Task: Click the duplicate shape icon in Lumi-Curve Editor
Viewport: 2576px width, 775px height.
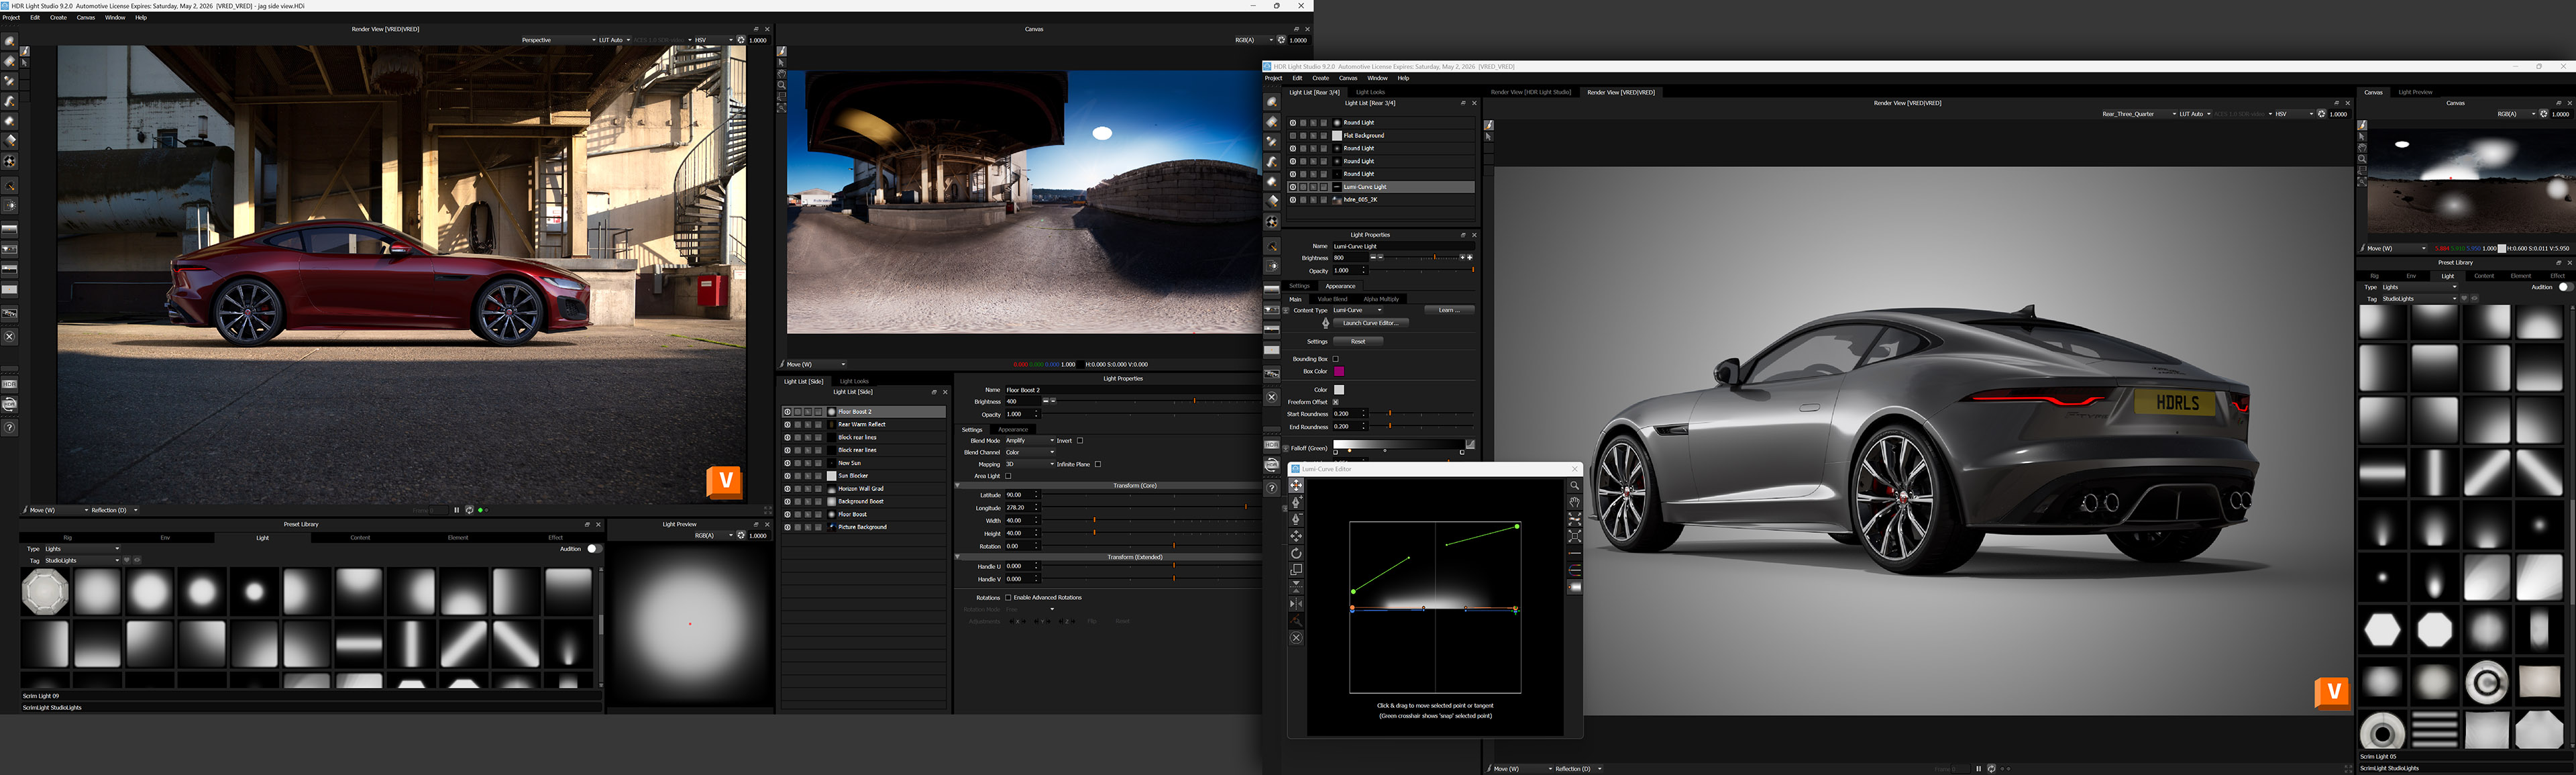Action: click(x=1296, y=570)
